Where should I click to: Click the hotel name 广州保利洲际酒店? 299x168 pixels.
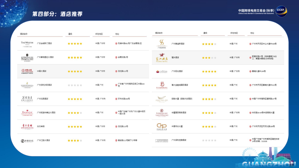pos(44,85)
